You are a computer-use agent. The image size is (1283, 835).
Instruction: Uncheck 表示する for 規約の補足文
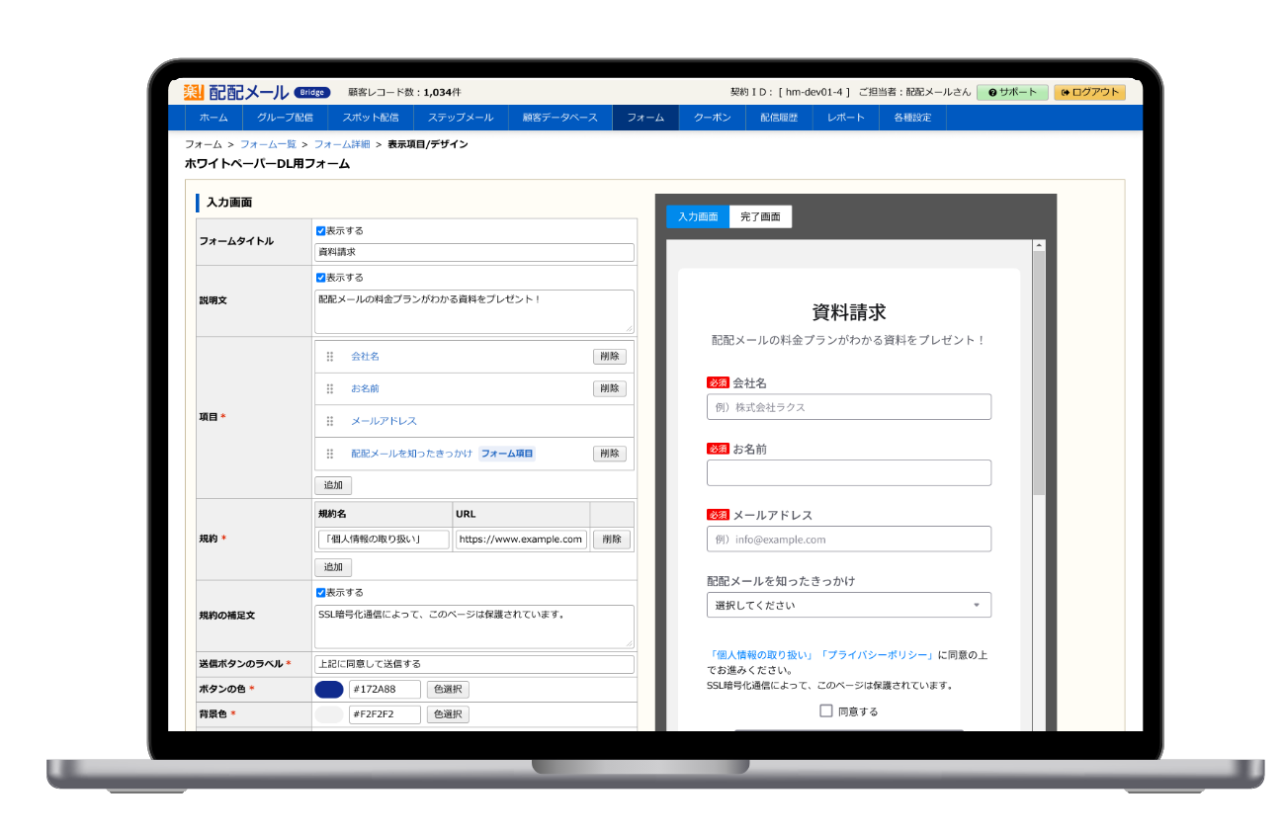click(320, 593)
